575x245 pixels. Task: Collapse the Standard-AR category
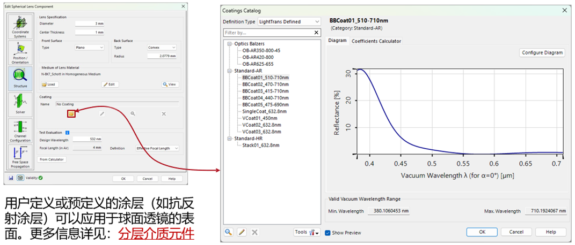pos(230,71)
